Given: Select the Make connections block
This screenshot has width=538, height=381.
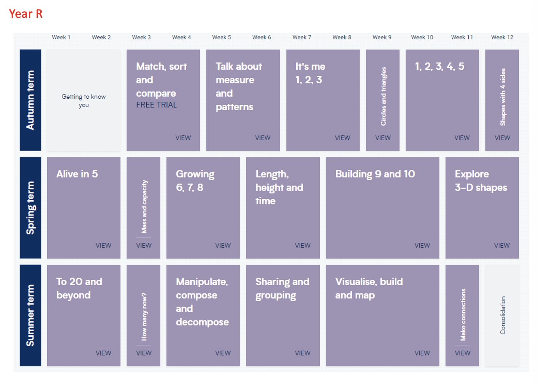Looking at the screenshot, I should pyautogui.click(x=462, y=315).
